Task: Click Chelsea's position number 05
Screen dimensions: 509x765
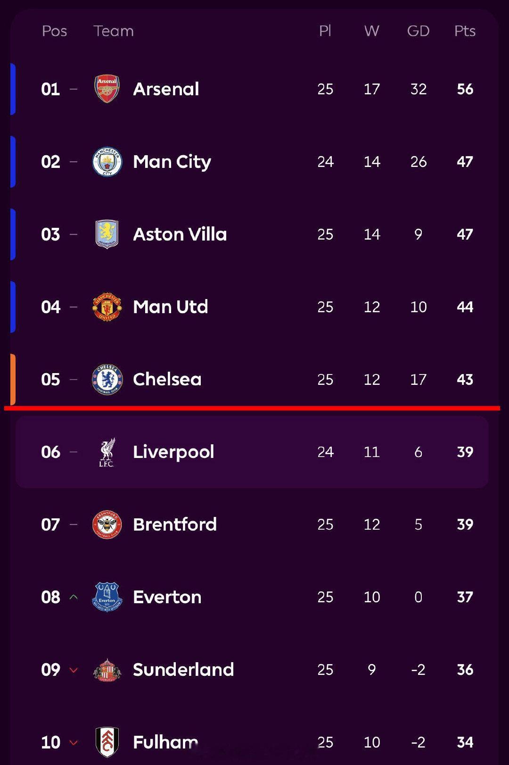Action: [51, 380]
